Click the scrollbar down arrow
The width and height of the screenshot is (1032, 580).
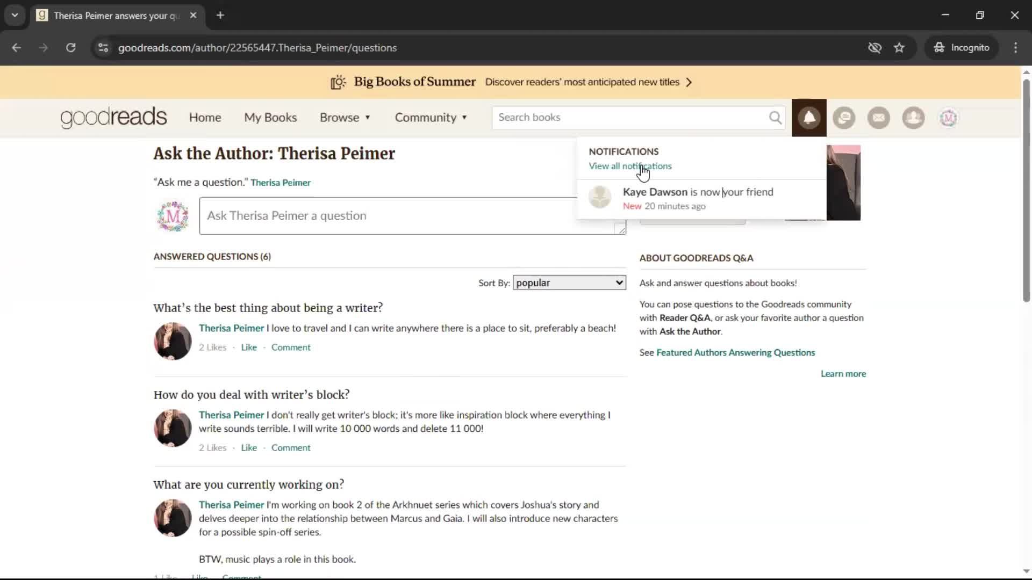(x=1026, y=571)
